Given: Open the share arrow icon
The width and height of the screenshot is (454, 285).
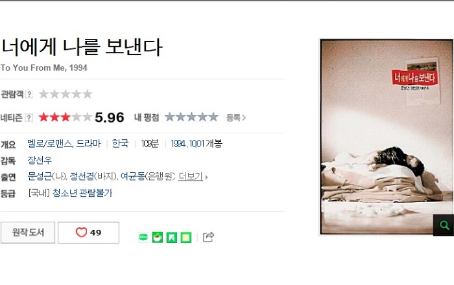Looking at the screenshot, I should click(208, 237).
